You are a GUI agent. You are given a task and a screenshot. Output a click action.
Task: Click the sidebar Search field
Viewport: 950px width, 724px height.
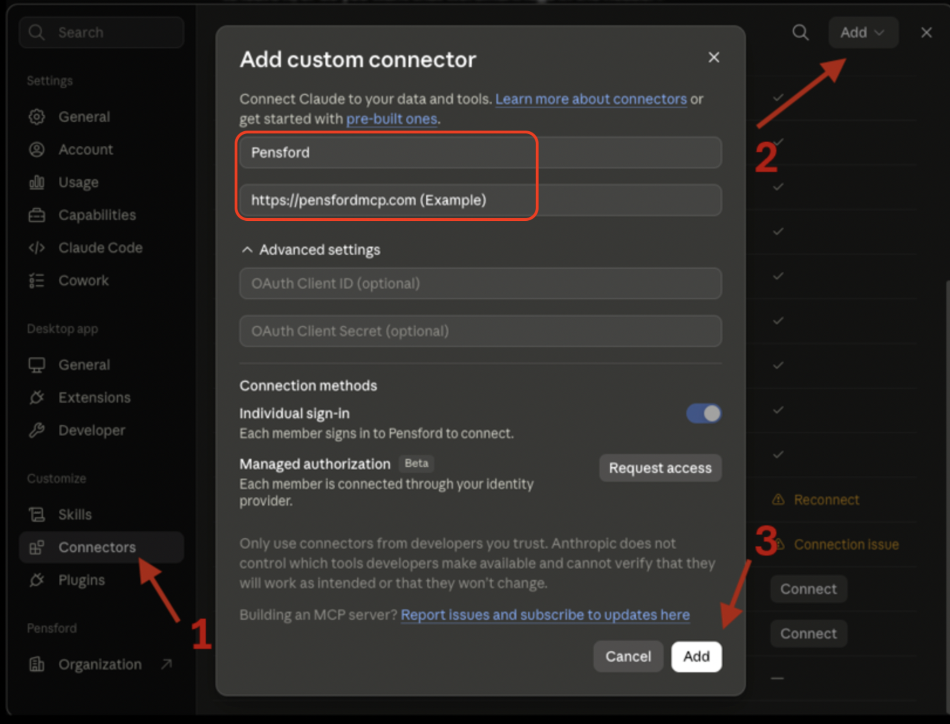click(x=101, y=33)
